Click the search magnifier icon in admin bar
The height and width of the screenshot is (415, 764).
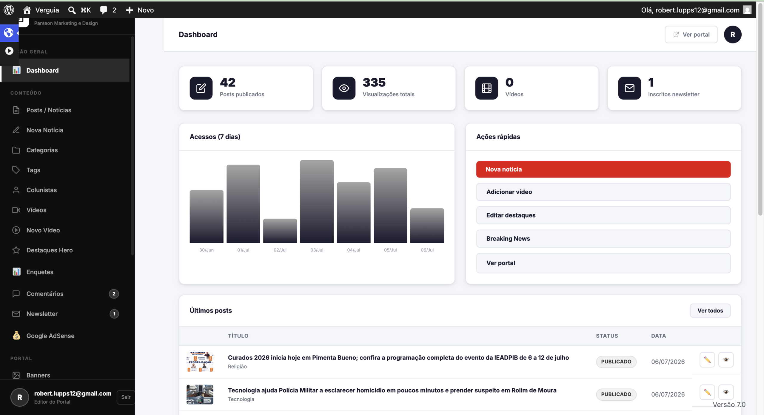pos(71,10)
